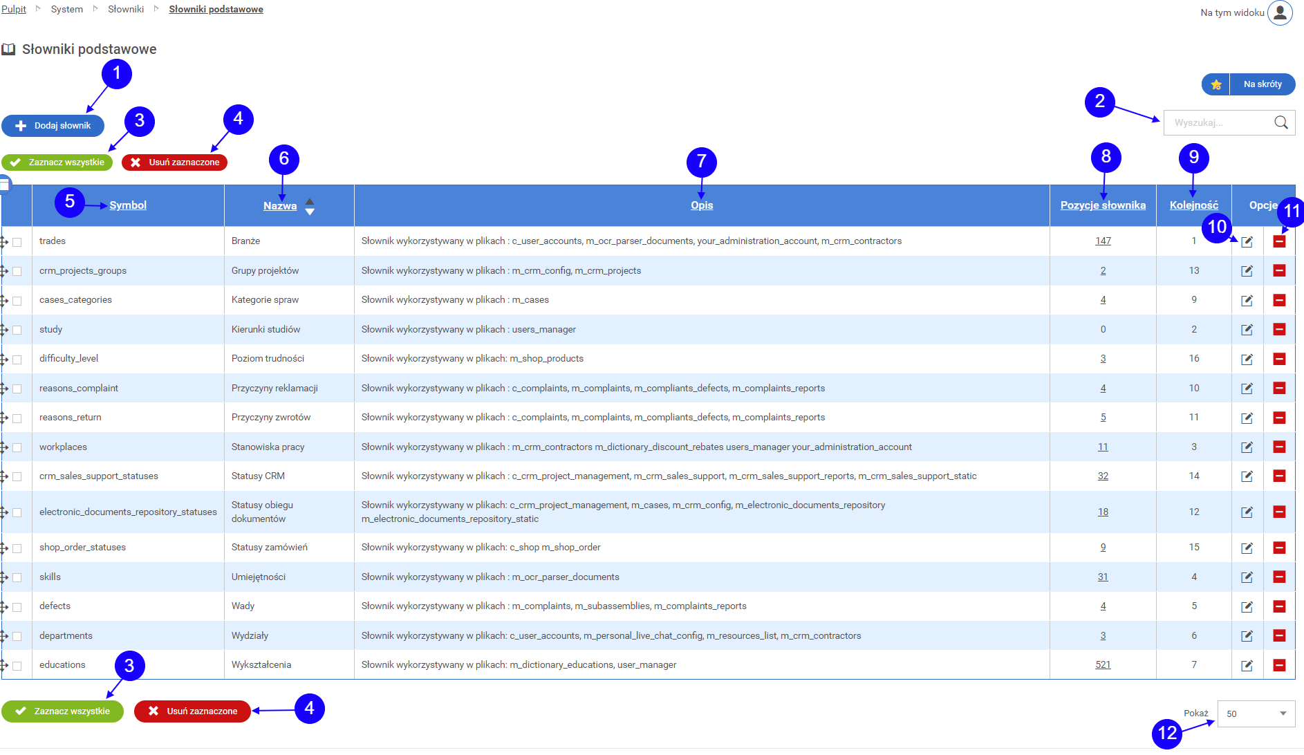Delete the study dictionary
This screenshot has width=1304, height=755.
tap(1279, 330)
